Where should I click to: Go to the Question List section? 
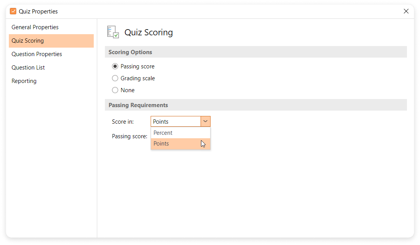(28, 68)
